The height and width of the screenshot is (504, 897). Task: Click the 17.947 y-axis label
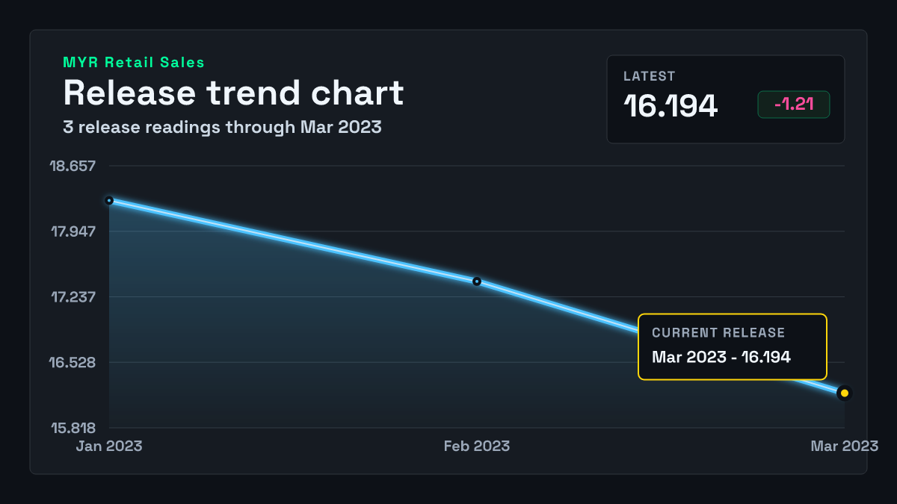(x=73, y=231)
